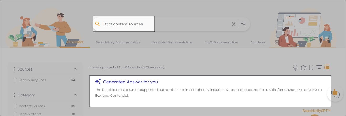Collapse the Sources facet section
The image size is (346, 116).
coord(75,69)
